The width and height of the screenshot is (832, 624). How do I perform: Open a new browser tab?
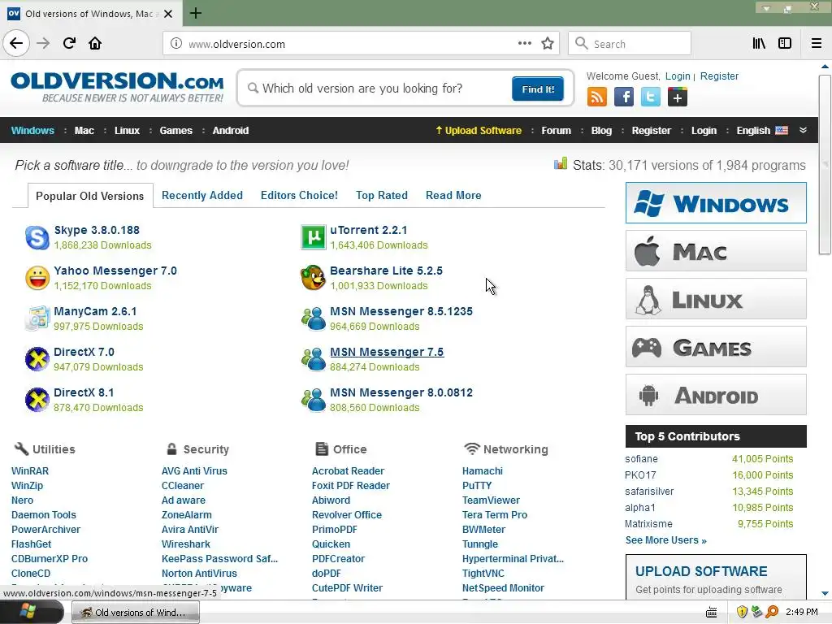pyautogui.click(x=195, y=13)
